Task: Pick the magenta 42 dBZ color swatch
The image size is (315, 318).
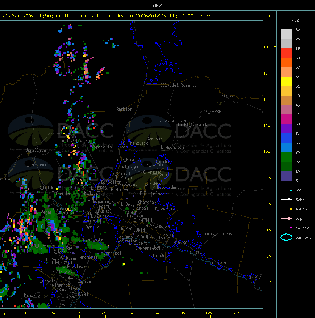Action: (x=286, y=119)
